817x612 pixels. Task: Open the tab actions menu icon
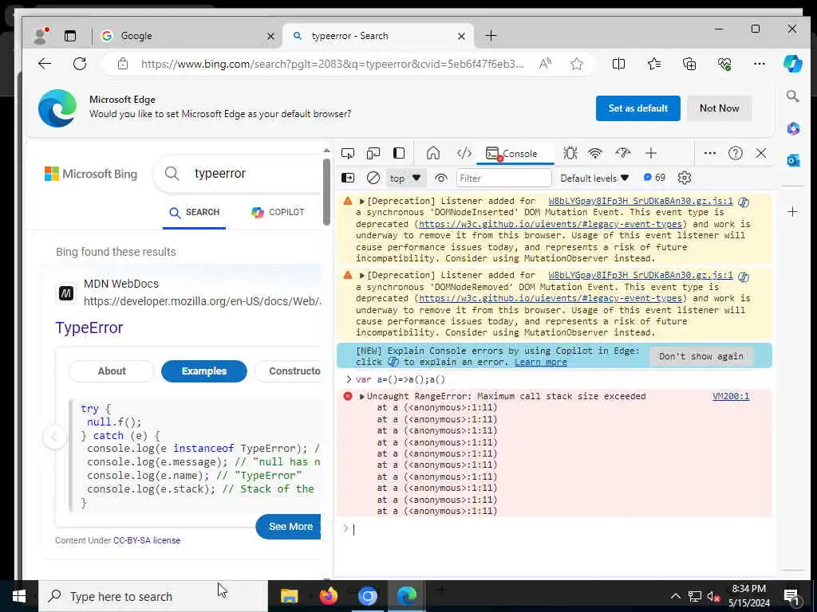click(x=70, y=36)
